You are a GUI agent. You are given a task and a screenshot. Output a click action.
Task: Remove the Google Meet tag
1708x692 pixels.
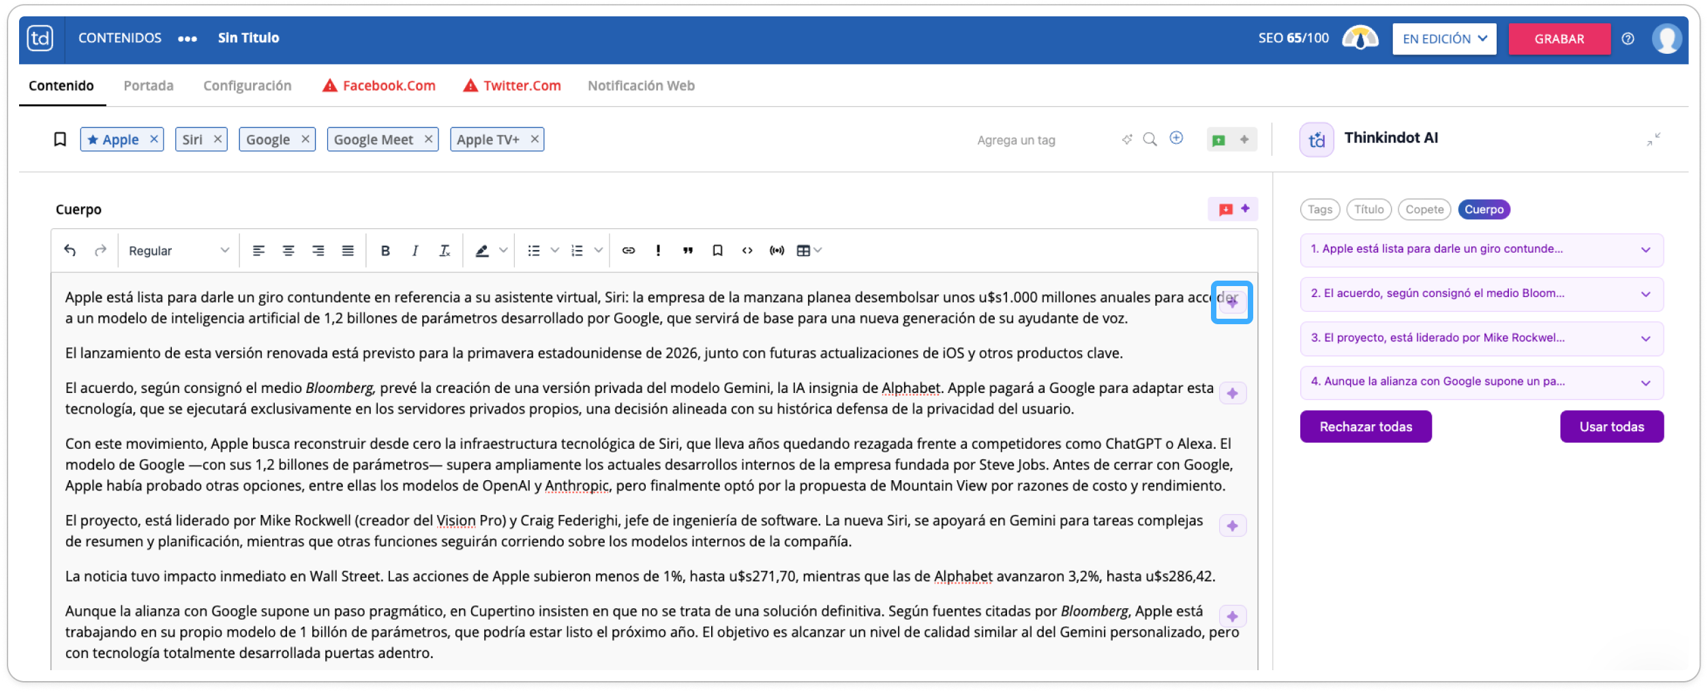point(428,139)
